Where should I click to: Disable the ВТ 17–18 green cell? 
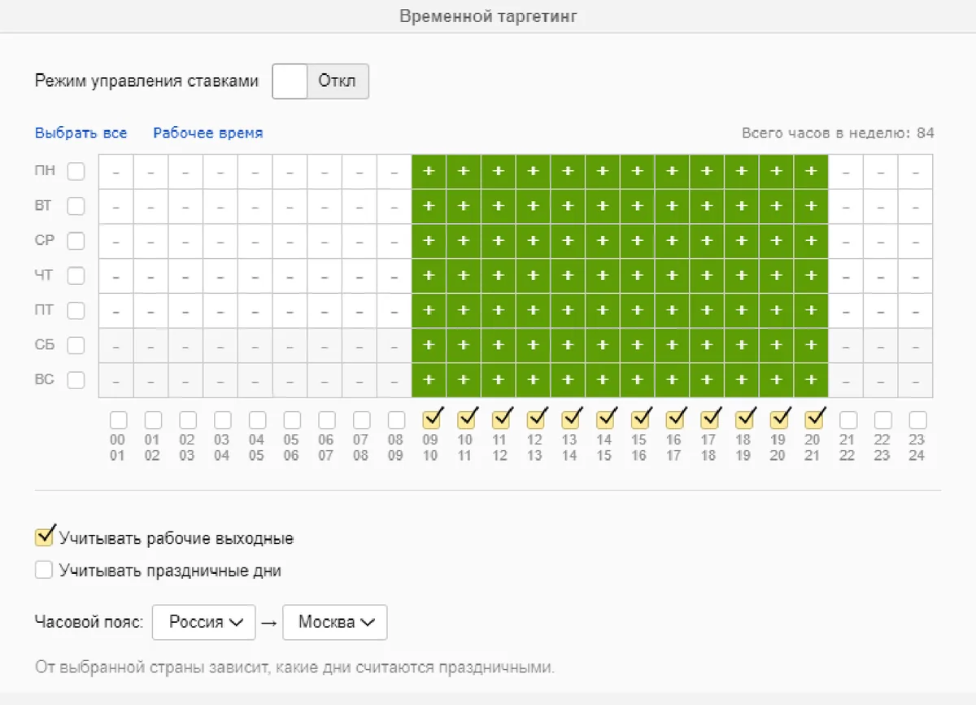[x=707, y=207]
